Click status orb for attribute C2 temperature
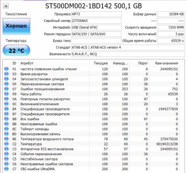The height and width of the screenshot is (173, 187). [7, 144]
